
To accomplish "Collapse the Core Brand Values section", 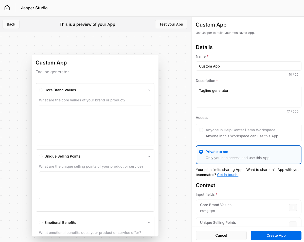I will click(149, 90).
